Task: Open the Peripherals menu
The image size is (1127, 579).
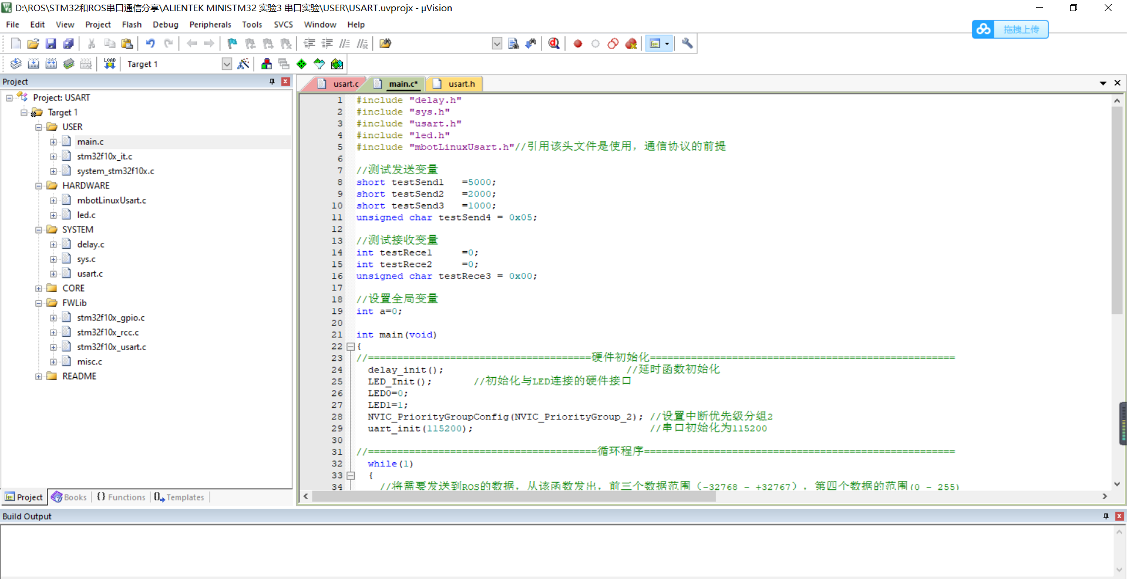Action: (210, 24)
